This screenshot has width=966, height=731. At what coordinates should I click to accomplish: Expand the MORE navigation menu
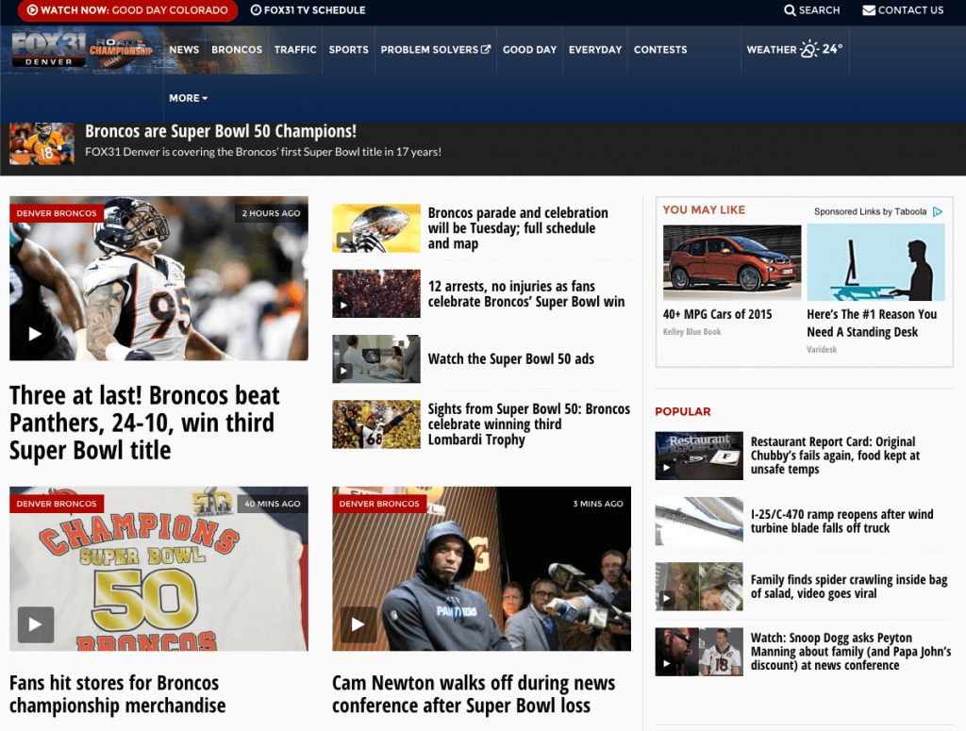click(x=188, y=98)
